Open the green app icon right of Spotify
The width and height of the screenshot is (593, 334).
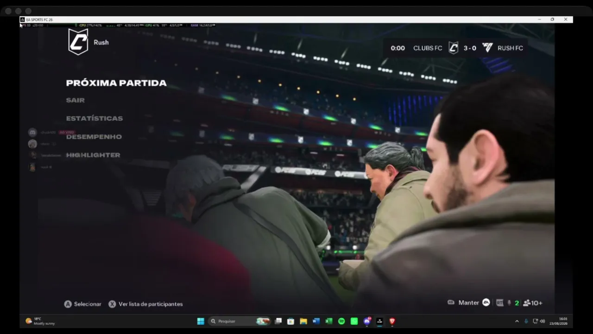pyautogui.click(x=354, y=321)
